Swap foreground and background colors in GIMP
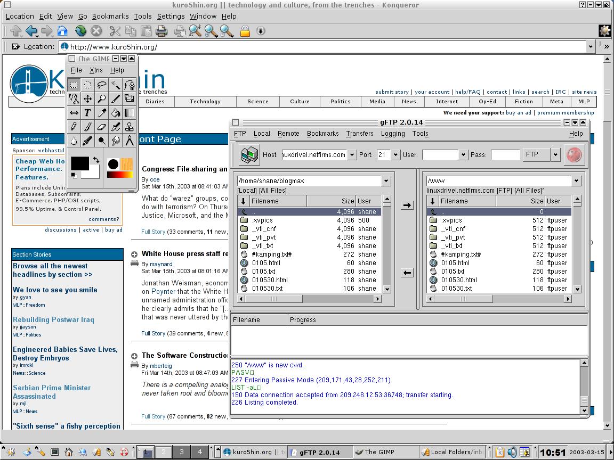 (96, 160)
